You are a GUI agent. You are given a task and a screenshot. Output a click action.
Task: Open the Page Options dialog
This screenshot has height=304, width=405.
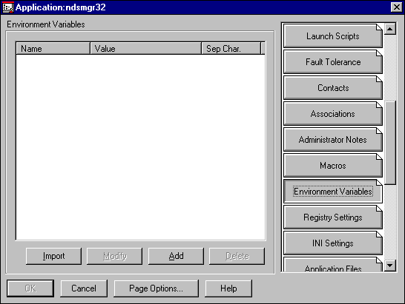[157, 288]
